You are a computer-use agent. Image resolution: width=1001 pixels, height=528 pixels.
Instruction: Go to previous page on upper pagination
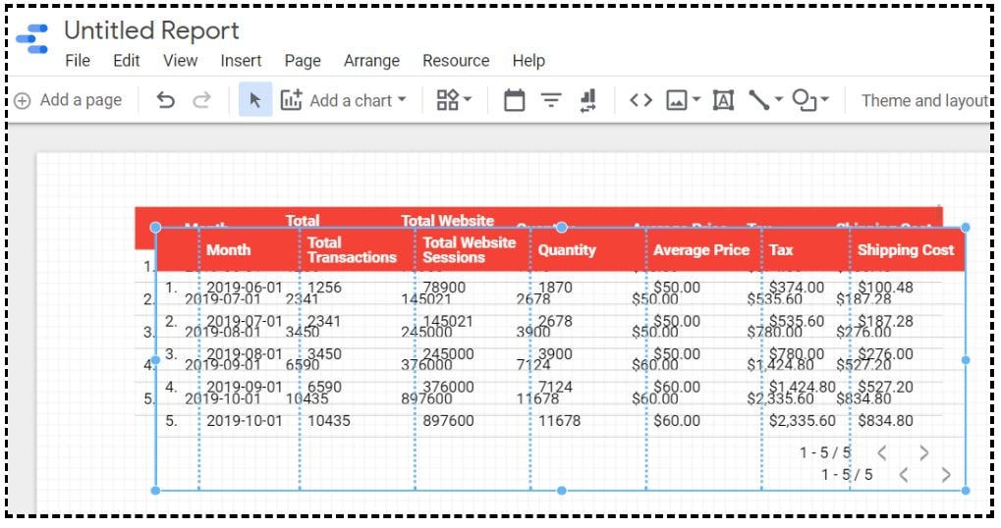tap(881, 452)
